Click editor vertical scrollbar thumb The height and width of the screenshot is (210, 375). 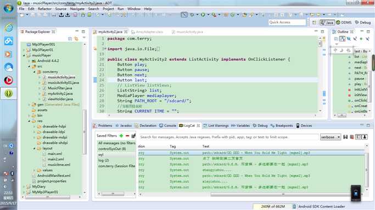[x=320, y=44]
